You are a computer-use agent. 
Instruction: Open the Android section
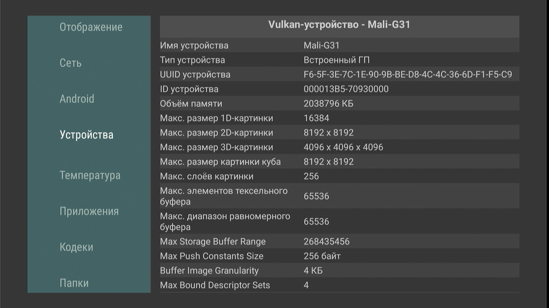77,99
